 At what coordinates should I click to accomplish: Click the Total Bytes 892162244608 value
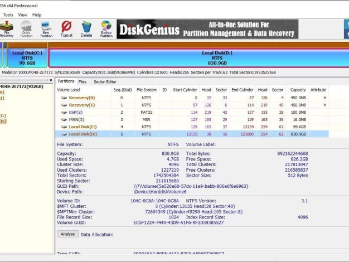(293, 154)
